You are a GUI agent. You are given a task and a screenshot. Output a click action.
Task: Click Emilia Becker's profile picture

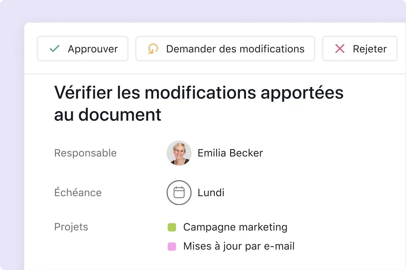pos(179,153)
